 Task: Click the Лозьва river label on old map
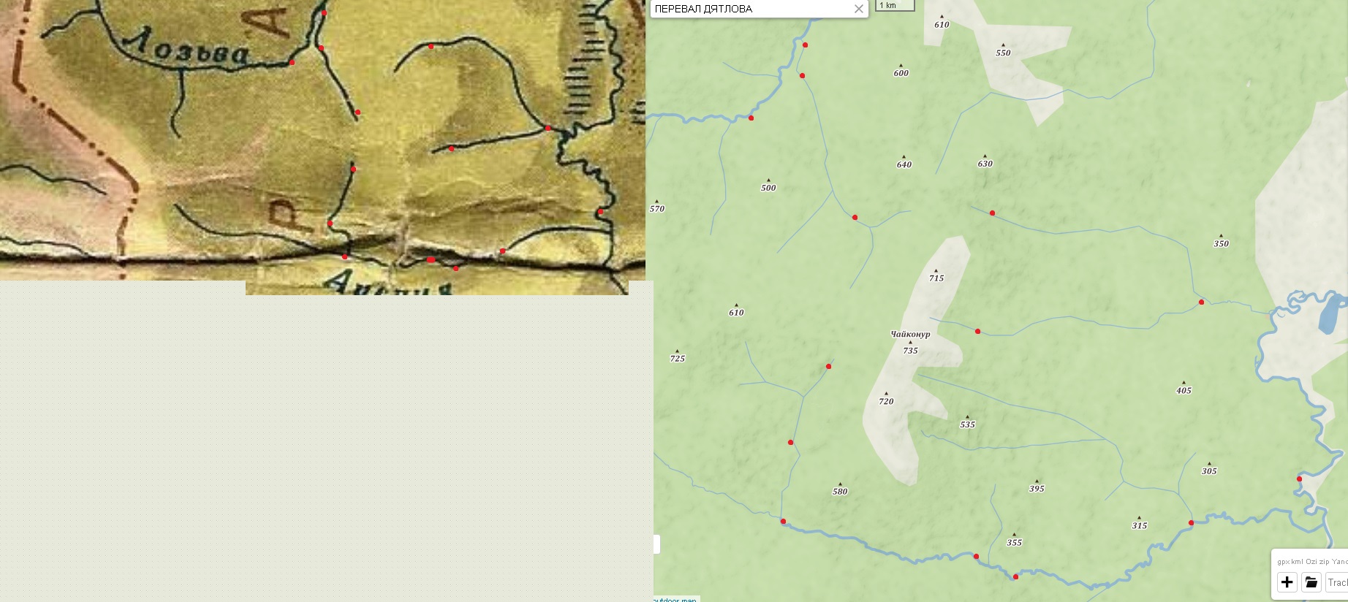pyautogui.click(x=186, y=50)
